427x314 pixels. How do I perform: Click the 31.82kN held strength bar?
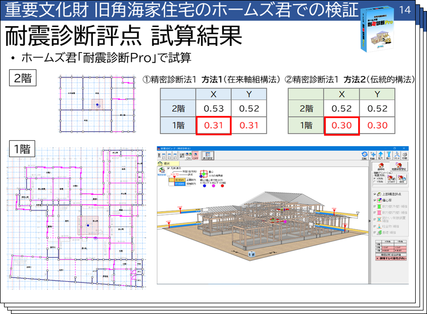180,184
